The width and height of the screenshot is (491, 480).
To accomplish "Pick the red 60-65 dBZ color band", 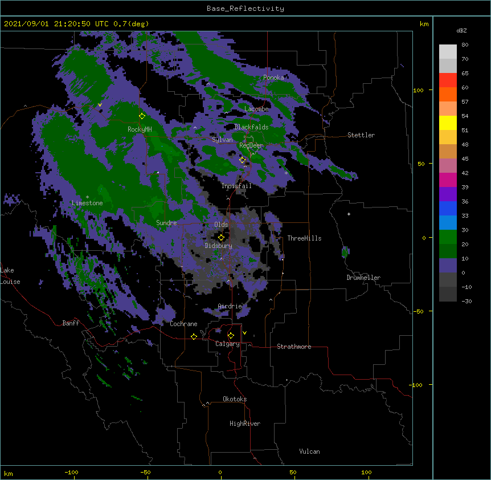I will click(x=448, y=80).
